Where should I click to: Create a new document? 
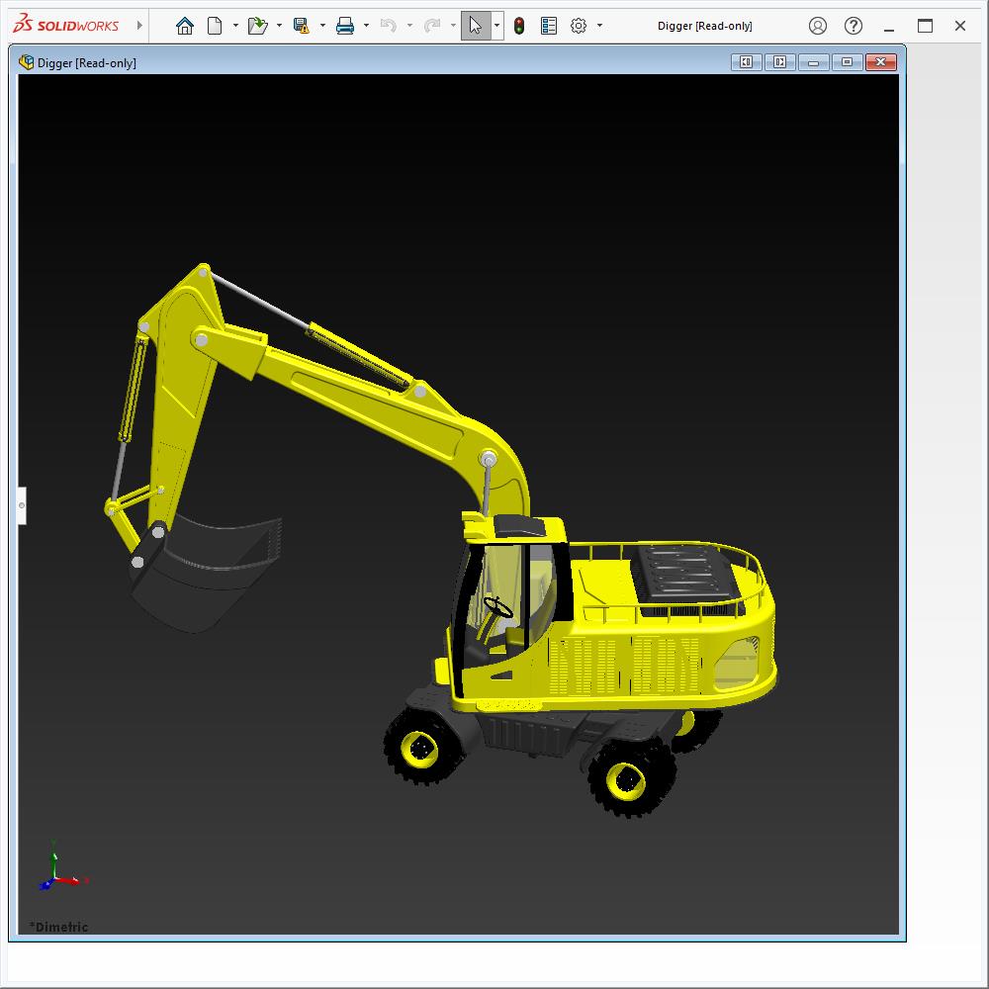point(215,26)
